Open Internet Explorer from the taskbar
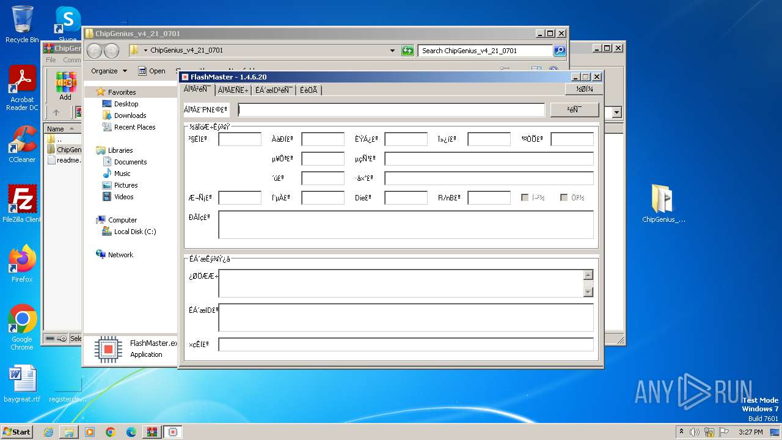The image size is (782, 440). tap(48, 432)
